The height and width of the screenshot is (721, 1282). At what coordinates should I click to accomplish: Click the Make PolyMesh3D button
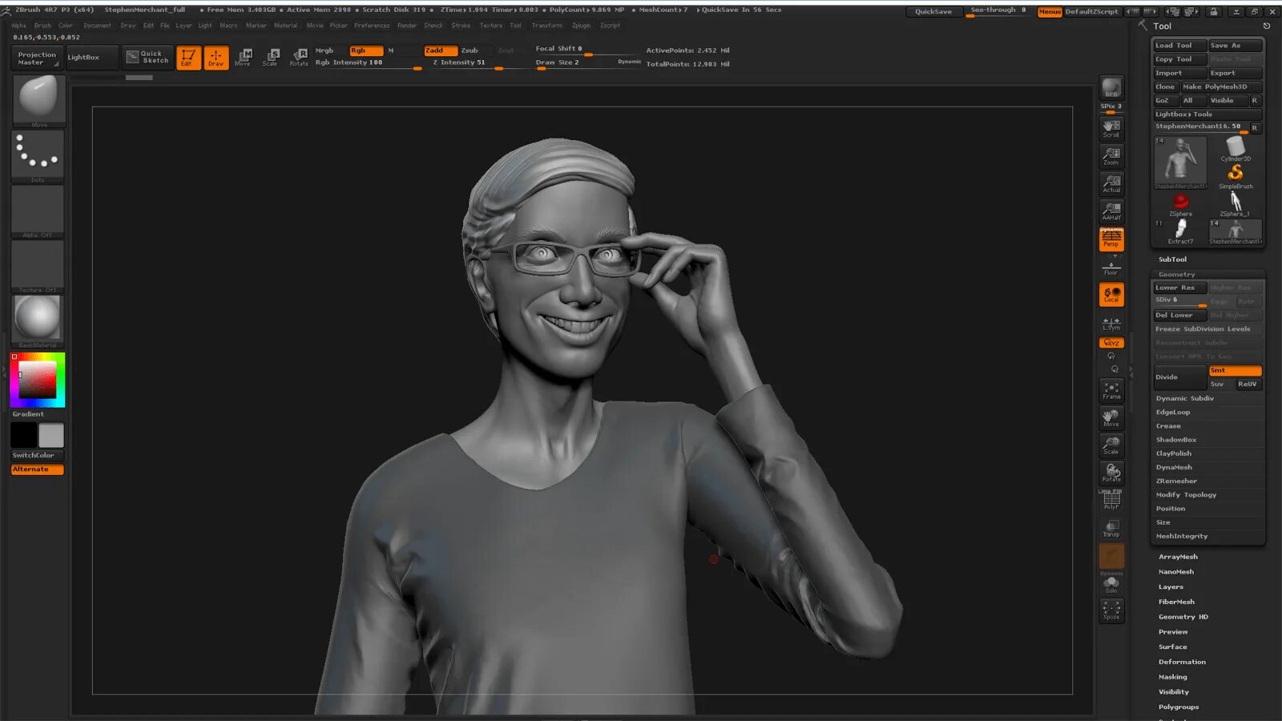click(x=1221, y=87)
